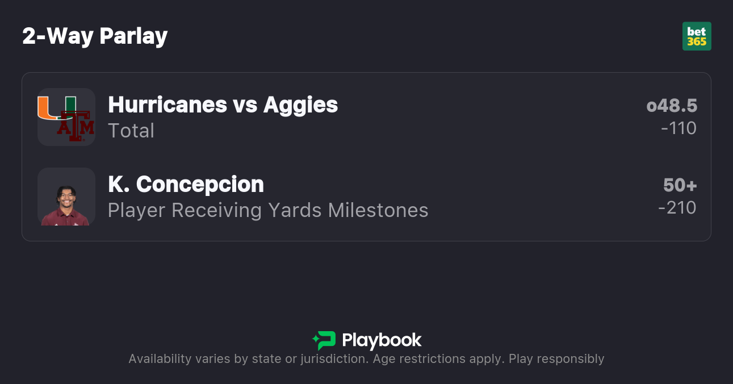Click the -110 odds value

tap(678, 128)
